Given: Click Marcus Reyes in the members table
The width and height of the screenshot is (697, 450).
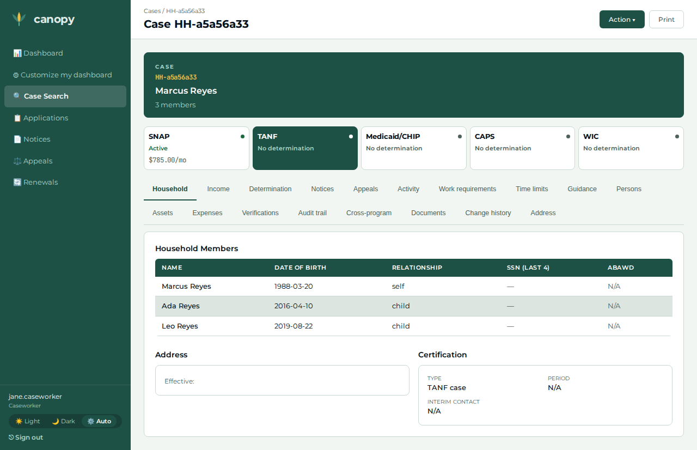Looking at the screenshot, I should click(x=186, y=287).
